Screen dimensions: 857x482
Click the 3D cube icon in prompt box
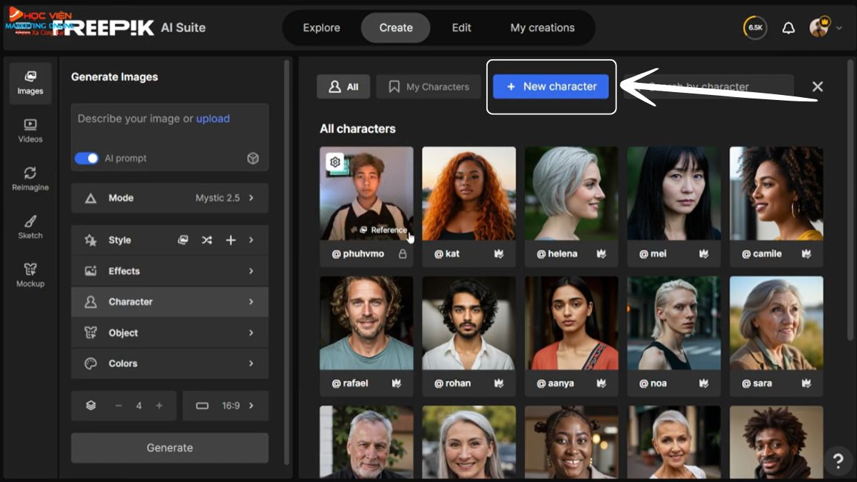tap(253, 159)
